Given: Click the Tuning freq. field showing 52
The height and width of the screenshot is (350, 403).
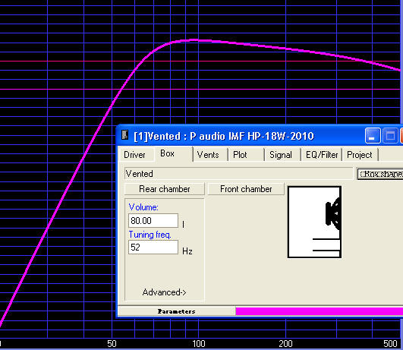Looking at the screenshot, I should point(153,248).
